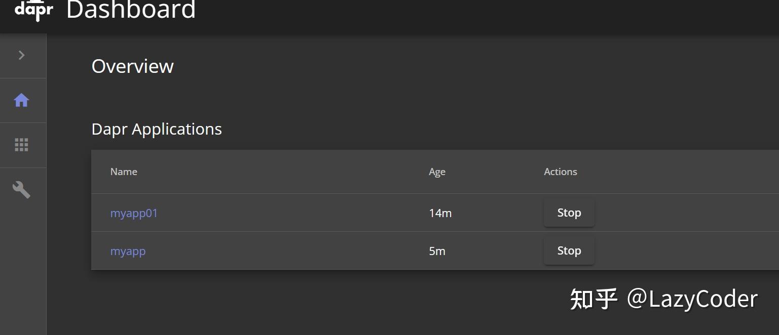Click the Dapr Applications section heading
The height and width of the screenshot is (335, 779).
pyautogui.click(x=157, y=129)
